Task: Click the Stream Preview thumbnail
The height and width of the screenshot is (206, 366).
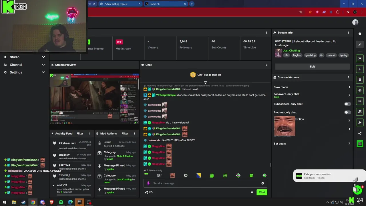Action: pos(94,98)
